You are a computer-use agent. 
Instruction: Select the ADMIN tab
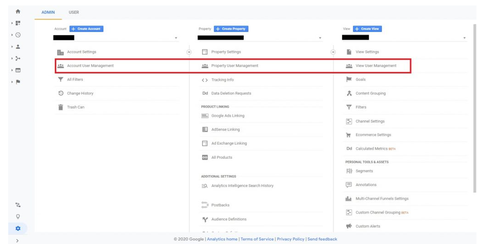click(48, 12)
